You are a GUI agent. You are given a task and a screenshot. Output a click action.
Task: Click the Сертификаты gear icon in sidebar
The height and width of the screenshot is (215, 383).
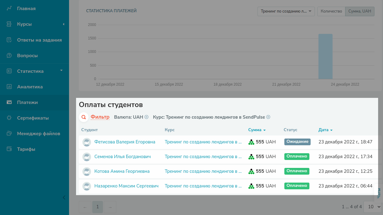[x=9, y=118]
